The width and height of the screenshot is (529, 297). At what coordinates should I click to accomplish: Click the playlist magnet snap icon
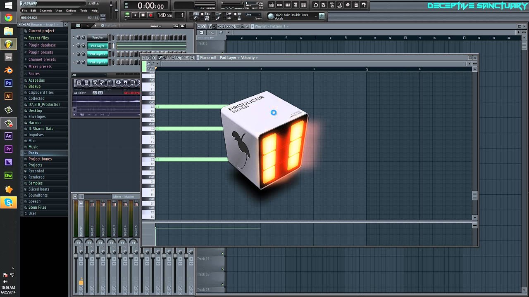(203, 26)
